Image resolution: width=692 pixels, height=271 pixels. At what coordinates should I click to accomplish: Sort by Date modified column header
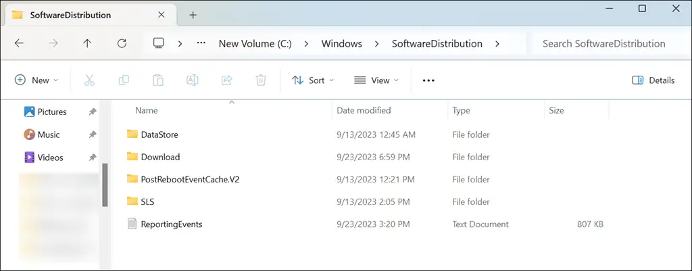tap(364, 110)
